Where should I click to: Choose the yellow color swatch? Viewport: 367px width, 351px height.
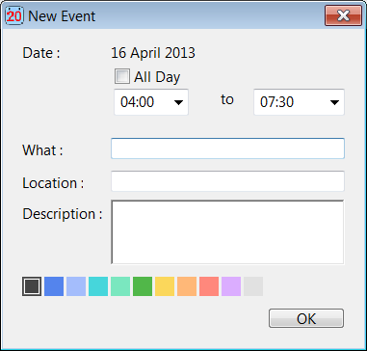[165, 286]
